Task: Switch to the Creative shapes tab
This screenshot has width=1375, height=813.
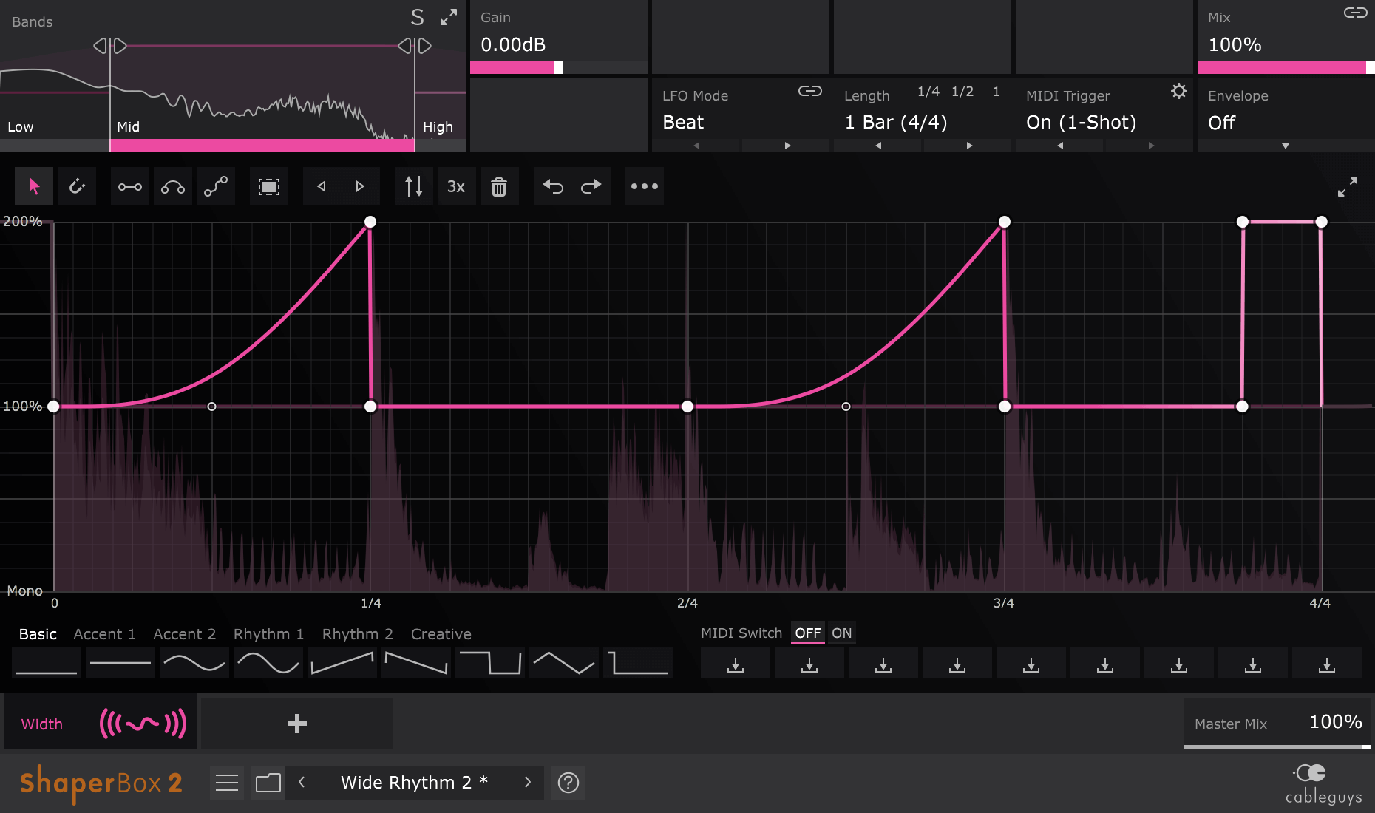Action: click(x=441, y=634)
